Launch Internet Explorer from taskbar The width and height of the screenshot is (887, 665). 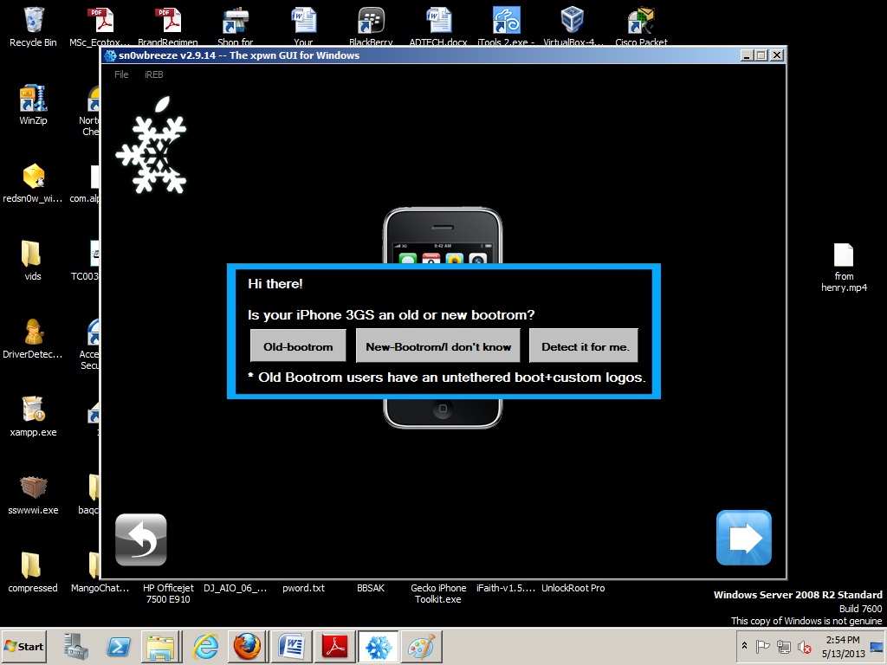(x=205, y=646)
